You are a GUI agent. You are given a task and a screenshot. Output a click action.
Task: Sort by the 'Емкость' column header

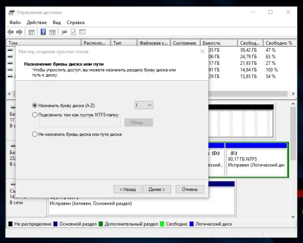tap(219, 43)
